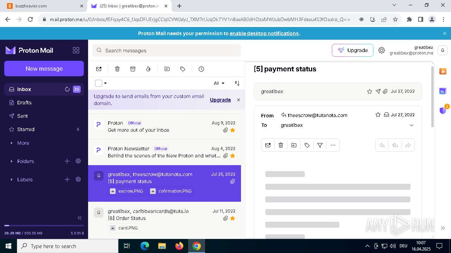Click storage usage progress bar
Screen dimensions: 451x253
44,226
